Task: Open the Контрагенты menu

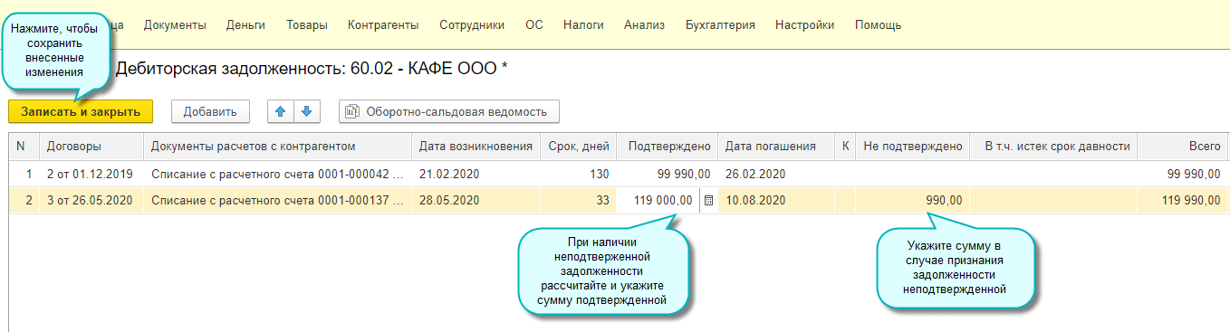Action: [383, 25]
